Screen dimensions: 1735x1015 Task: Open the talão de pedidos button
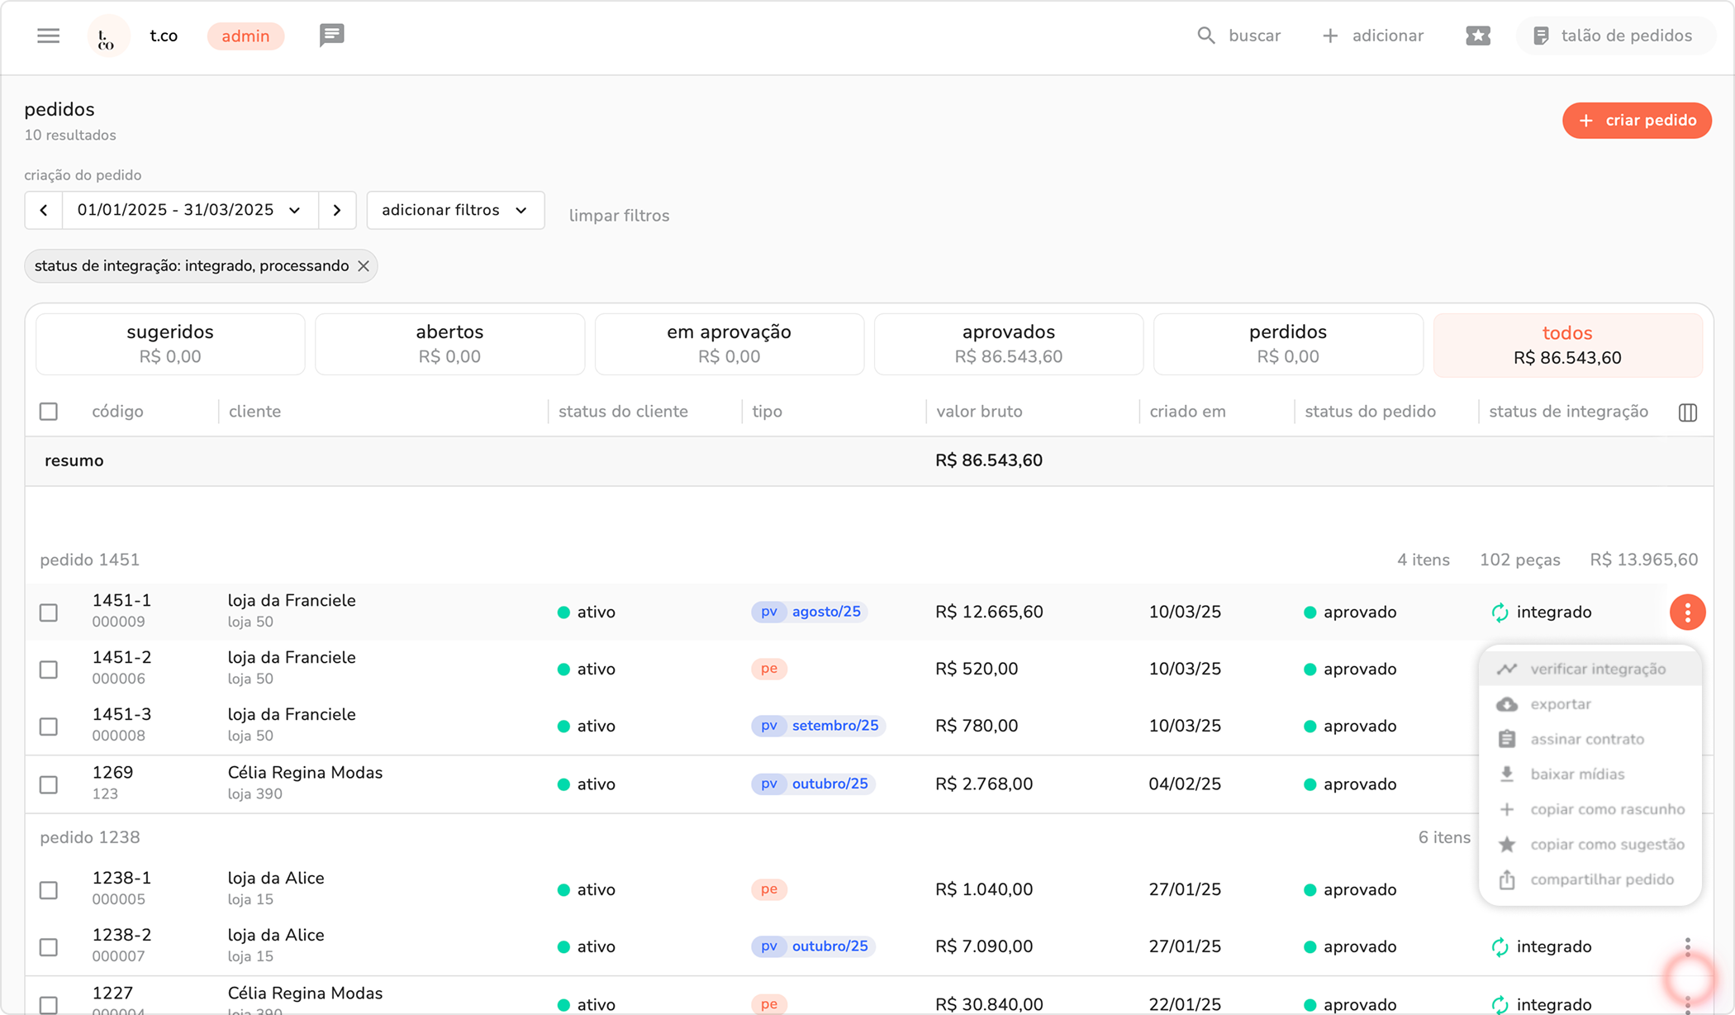pos(1614,36)
